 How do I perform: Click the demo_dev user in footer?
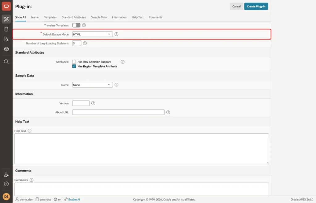point(24,199)
